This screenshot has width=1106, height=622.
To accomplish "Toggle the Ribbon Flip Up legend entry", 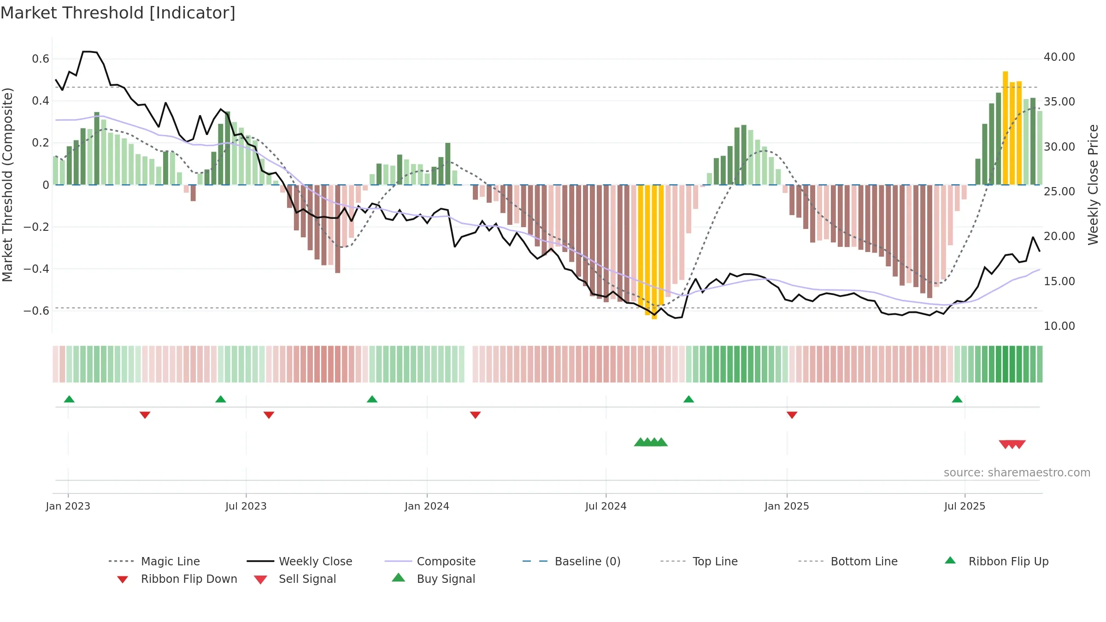I will (x=997, y=561).
